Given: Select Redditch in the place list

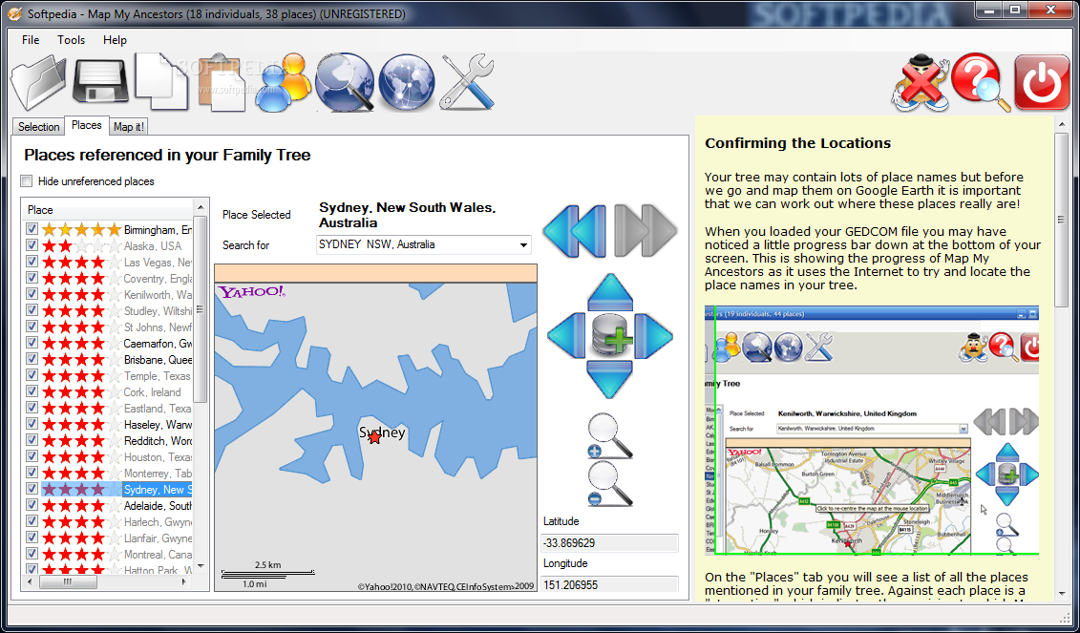Looking at the screenshot, I should [x=158, y=441].
